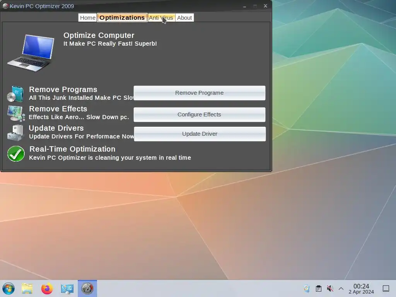Switch to the Home tab
This screenshot has width=396, height=297.
tap(88, 18)
